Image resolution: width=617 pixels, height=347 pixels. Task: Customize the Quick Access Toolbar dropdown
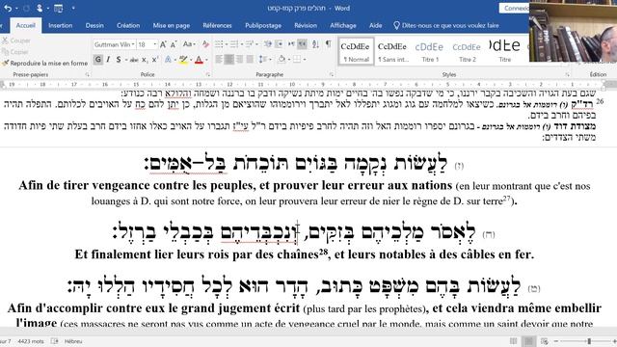click(73, 8)
